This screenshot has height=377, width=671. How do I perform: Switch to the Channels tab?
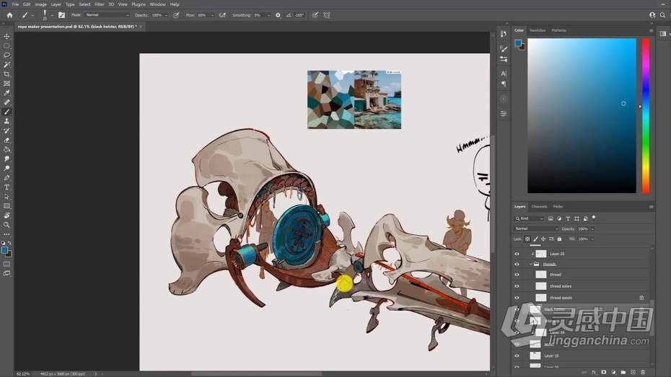click(539, 206)
